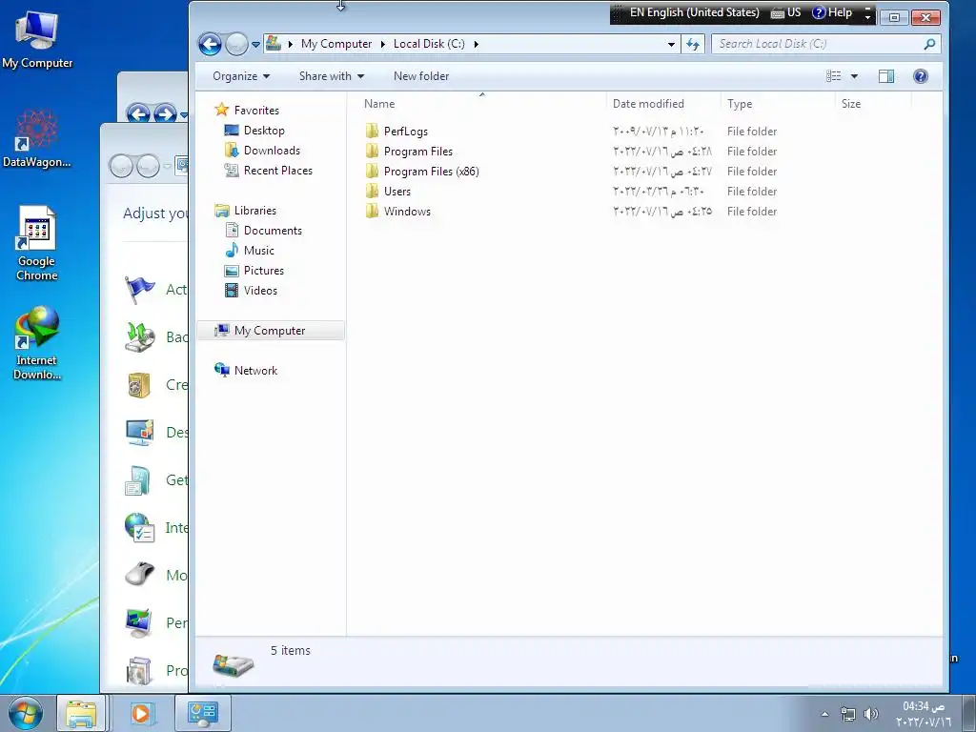Open Explorer help question-mark icon
This screenshot has width=976, height=732.
pos(921,76)
